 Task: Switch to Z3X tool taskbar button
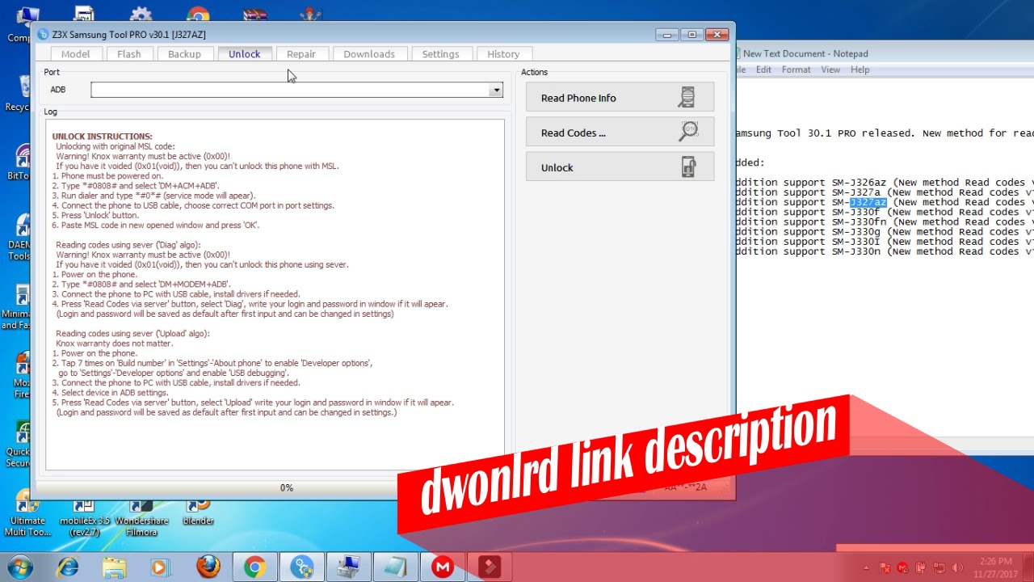pos(302,567)
